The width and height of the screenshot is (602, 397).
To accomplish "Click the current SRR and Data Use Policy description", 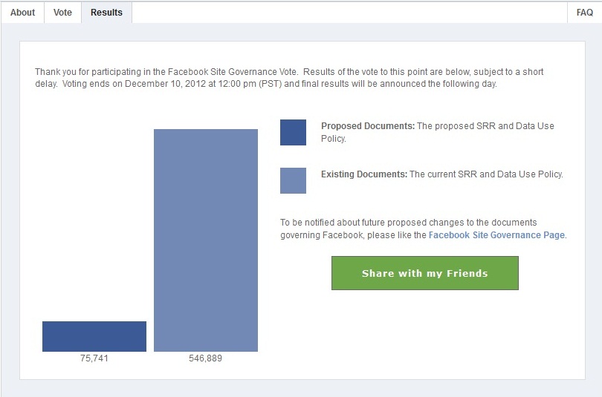I will (x=486, y=174).
